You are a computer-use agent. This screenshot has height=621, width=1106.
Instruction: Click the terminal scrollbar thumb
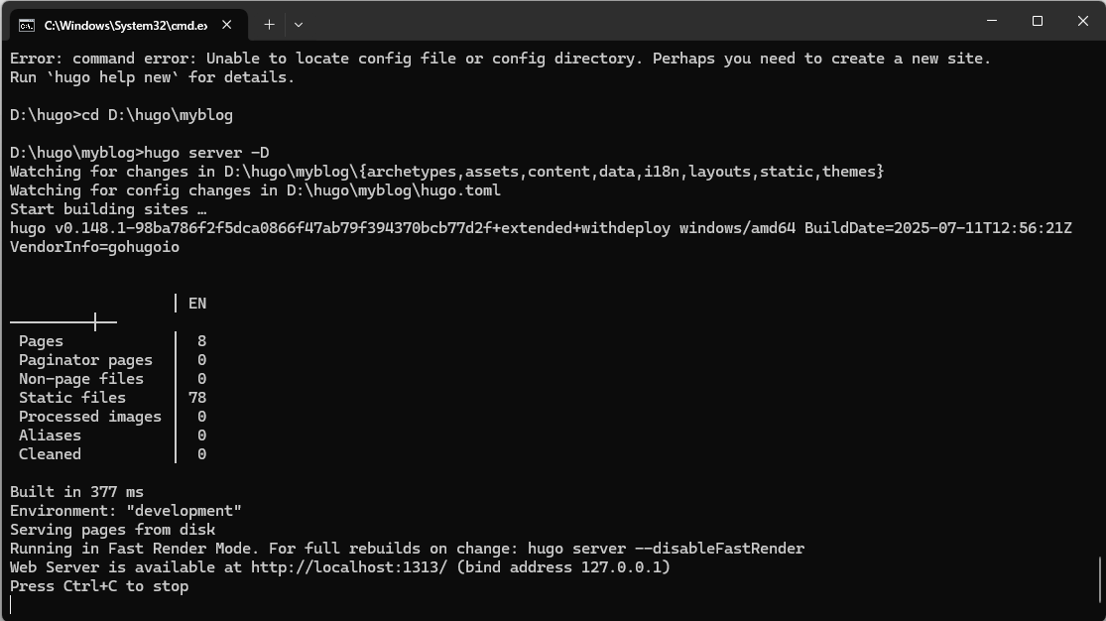pos(1100,579)
